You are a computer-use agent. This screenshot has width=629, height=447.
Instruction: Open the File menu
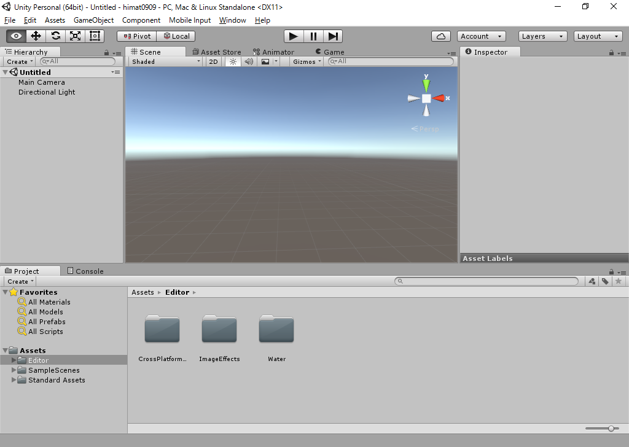coord(10,20)
